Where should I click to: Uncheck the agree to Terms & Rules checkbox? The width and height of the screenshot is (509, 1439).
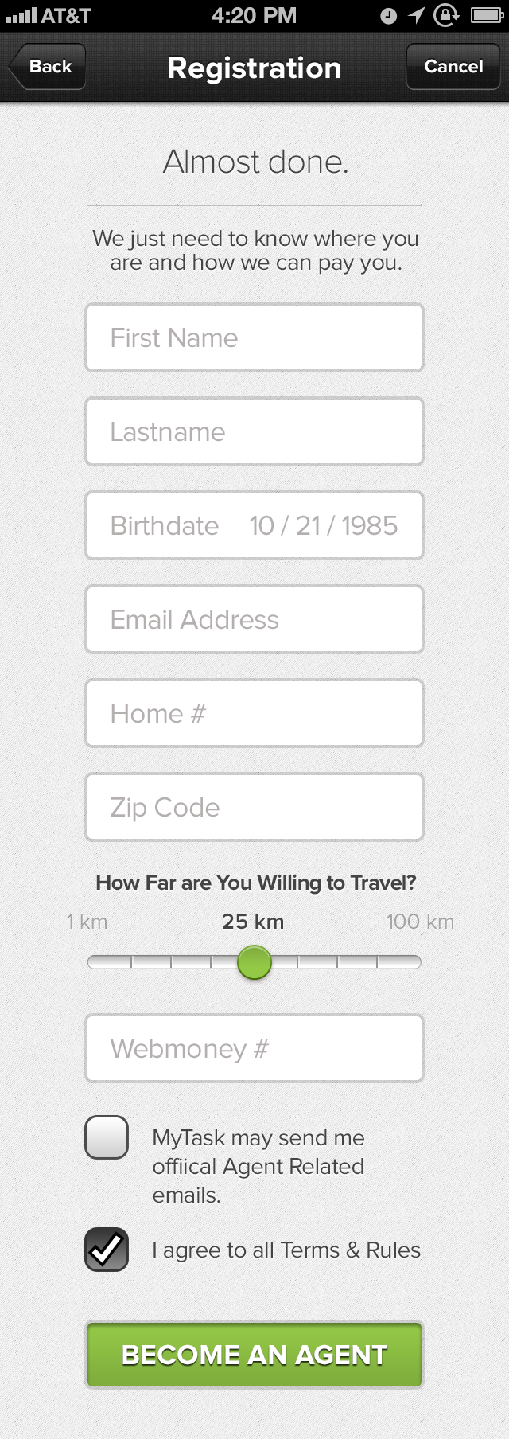pyautogui.click(x=107, y=1250)
